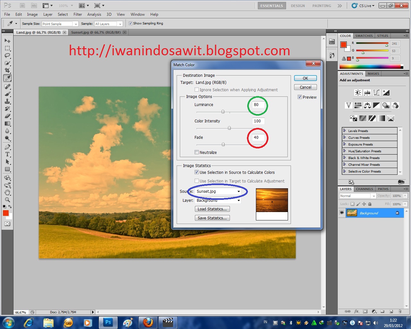Open the Sample dropdown showing All Layers
This screenshot has width=411, height=329.
click(x=109, y=24)
